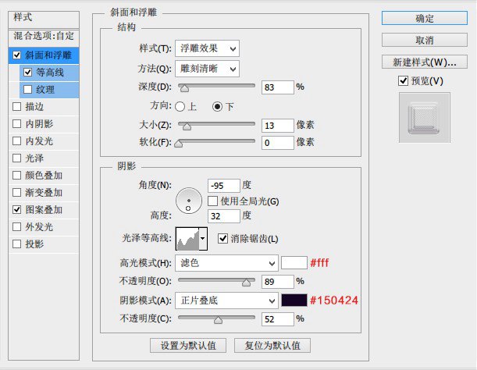The height and width of the screenshot is (370, 477).
Task: Click the style preview thumbnail
Action: [x=425, y=118]
